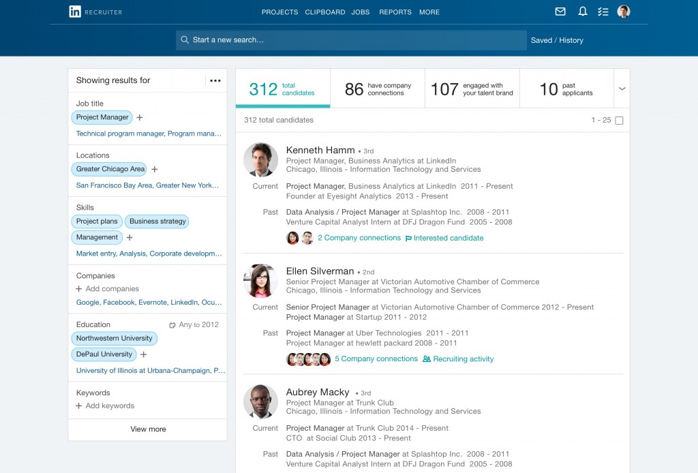
Task: Open the user profile avatar in header
Action: [x=623, y=12]
